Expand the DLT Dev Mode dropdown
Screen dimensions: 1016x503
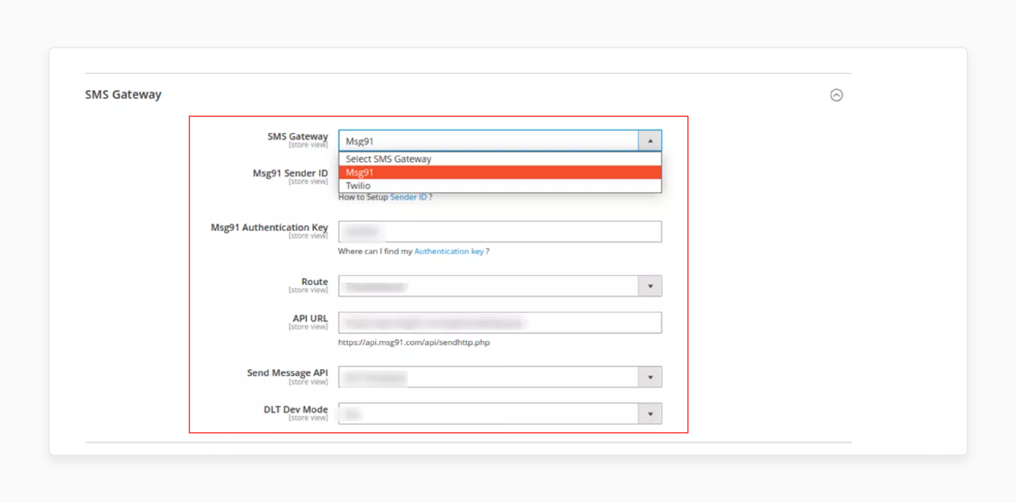tap(500, 414)
